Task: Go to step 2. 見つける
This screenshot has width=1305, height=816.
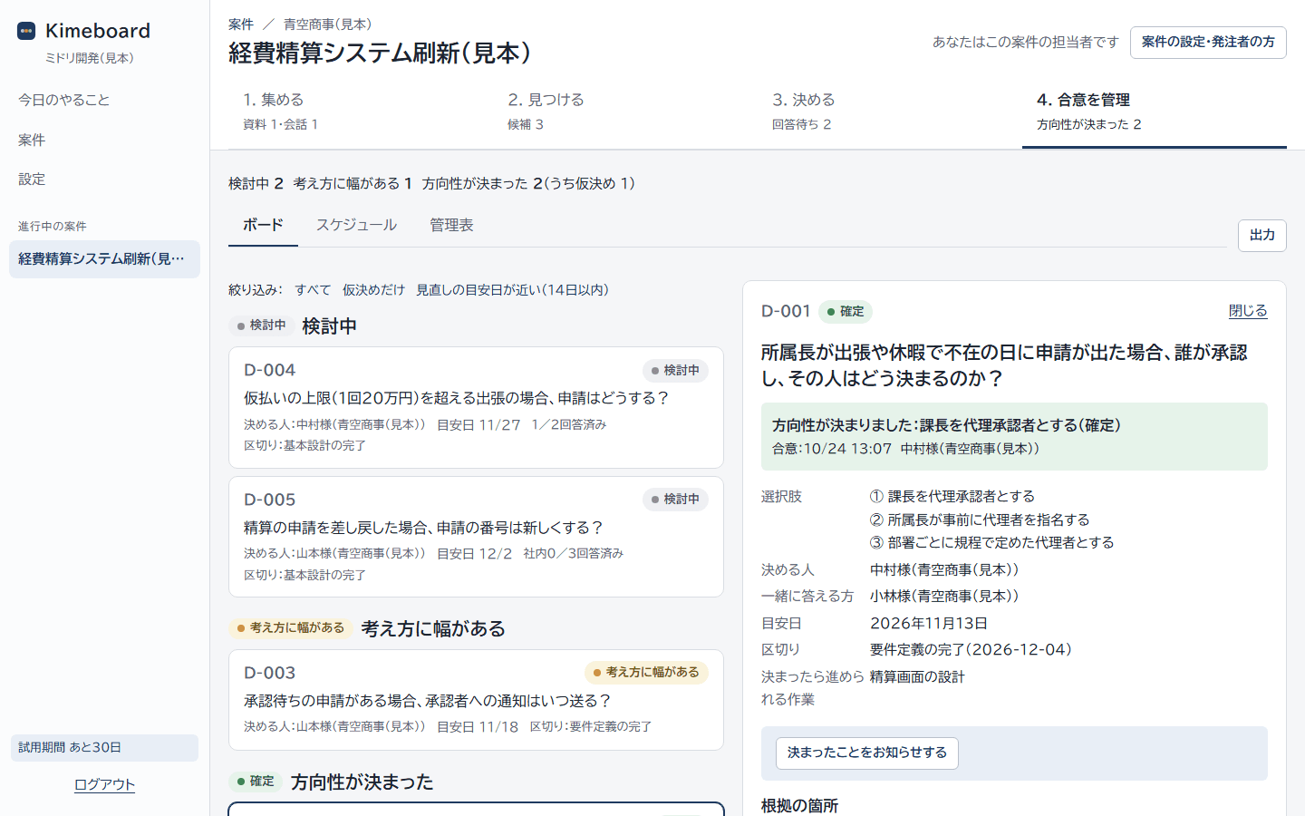Action: click(625, 111)
